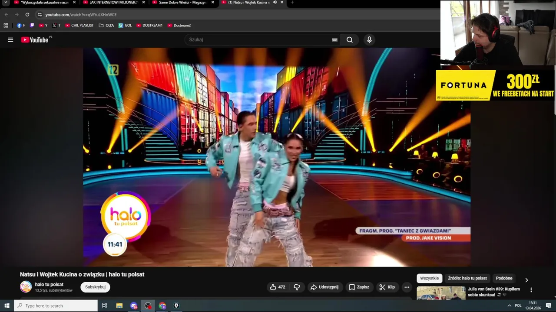View site information icon in address bar
556x312 pixels.
tap(40, 14)
